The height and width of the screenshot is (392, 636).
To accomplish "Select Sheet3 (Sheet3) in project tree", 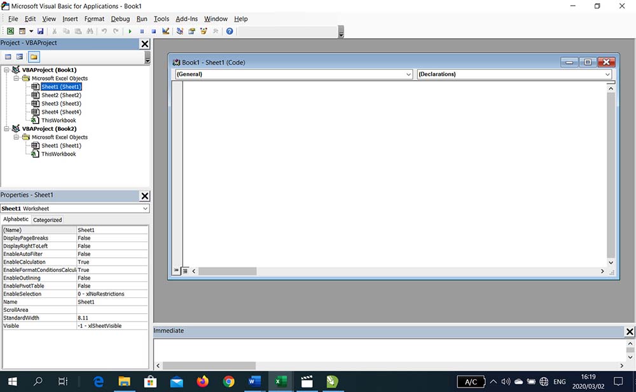I will click(x=61, y=104).
